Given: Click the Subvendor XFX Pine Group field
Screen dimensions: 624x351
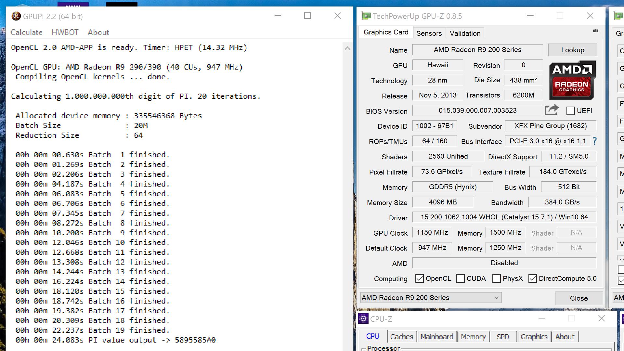Looking at the screenshot, I should click(x=551, y=126).
